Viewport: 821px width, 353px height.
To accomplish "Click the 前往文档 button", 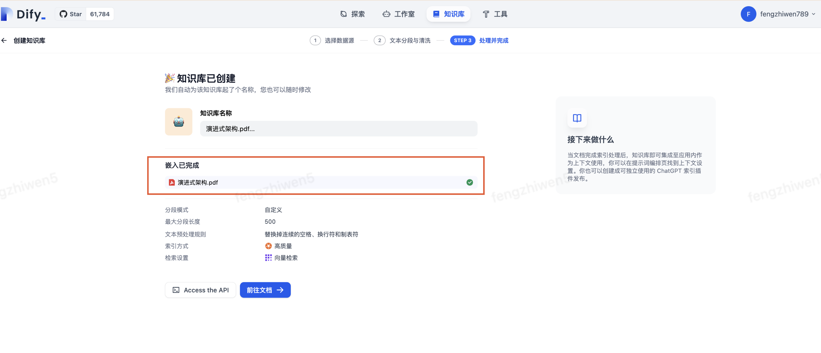I will click(x=265, y=290).
